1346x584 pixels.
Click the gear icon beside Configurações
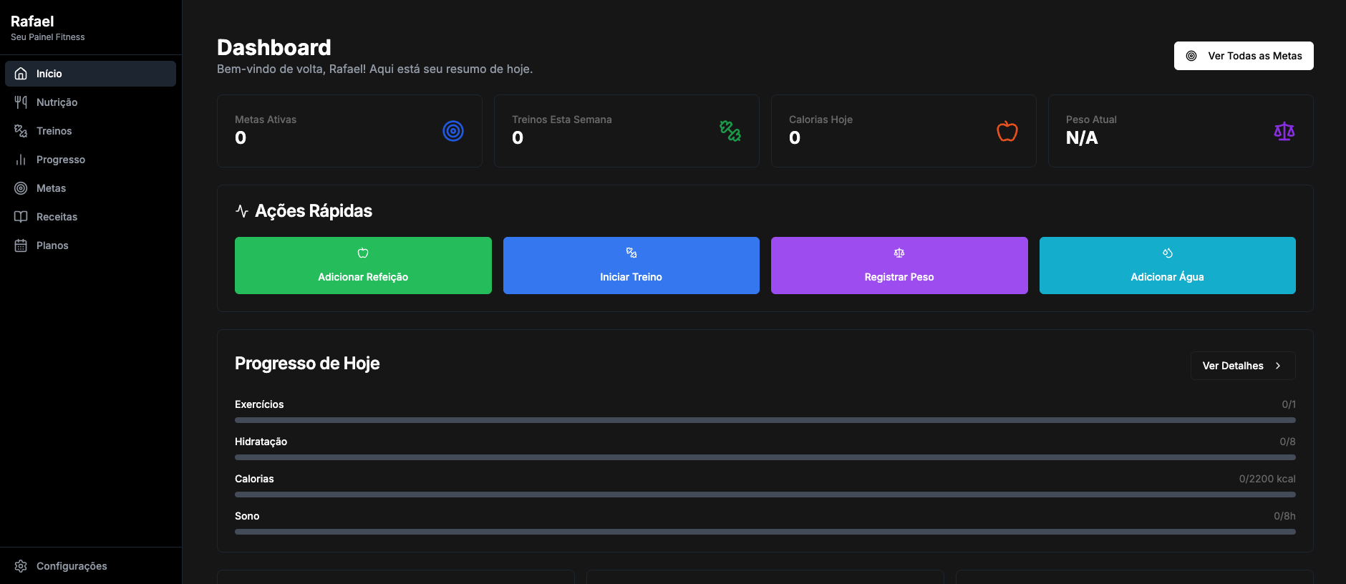tap(21, 566)
